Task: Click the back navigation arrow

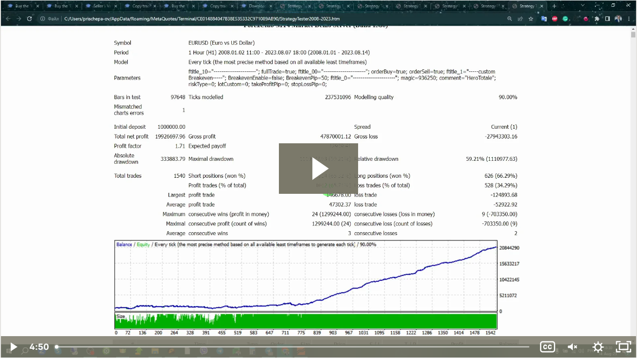Action: point(8,18)
